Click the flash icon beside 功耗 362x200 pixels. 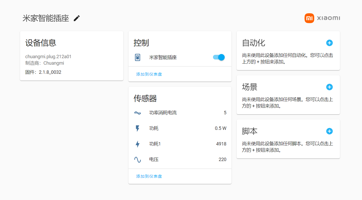pos(138,128)
